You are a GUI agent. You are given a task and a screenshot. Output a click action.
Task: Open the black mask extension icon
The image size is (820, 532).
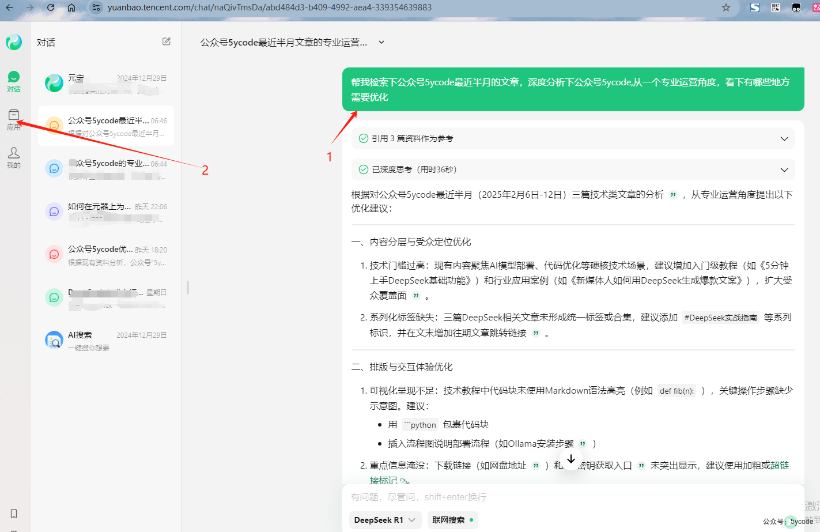pyautogui.click(x=796, y=7)
